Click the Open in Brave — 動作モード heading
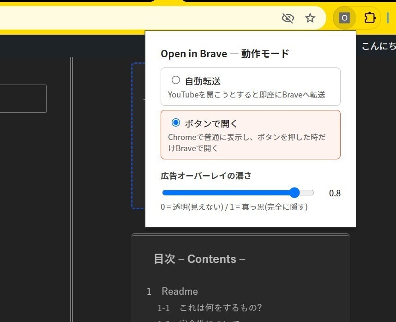396x322 pixels. pos(225,54)
